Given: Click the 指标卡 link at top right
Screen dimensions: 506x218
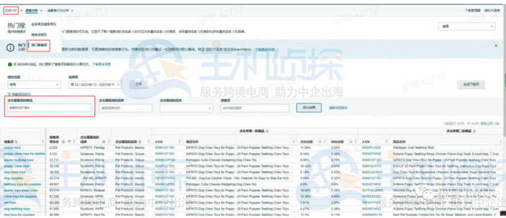Looking at the screenshot, I should tap(492, 10).
